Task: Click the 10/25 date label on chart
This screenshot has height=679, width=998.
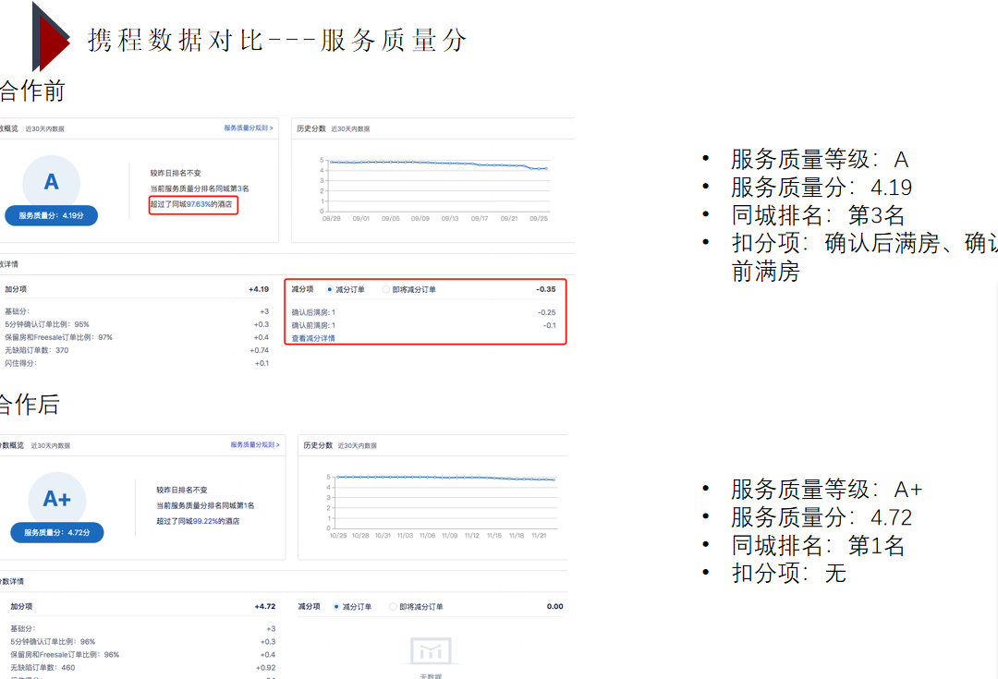Action: coord(338,535)
